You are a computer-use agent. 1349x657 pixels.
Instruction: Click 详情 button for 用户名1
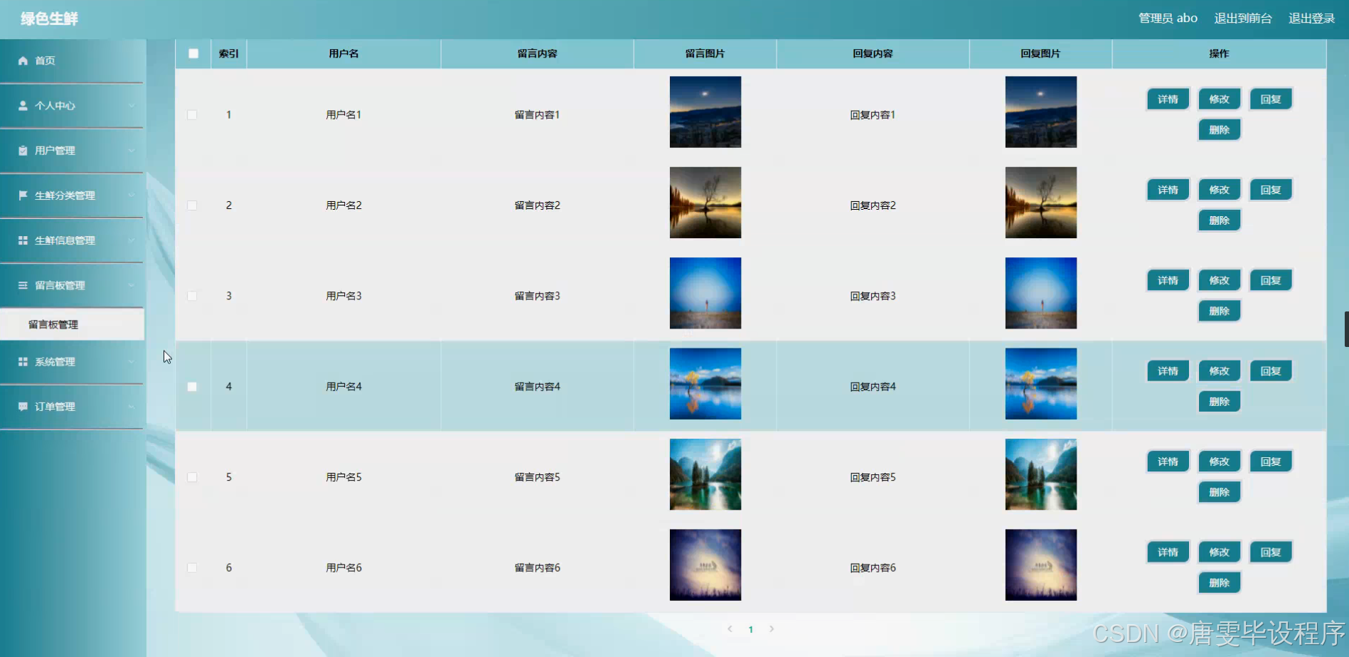point(1168,100)
